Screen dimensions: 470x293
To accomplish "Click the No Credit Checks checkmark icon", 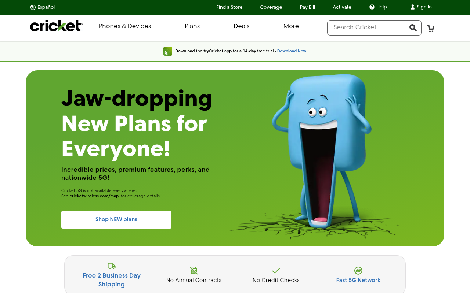I will click(276, 271).
